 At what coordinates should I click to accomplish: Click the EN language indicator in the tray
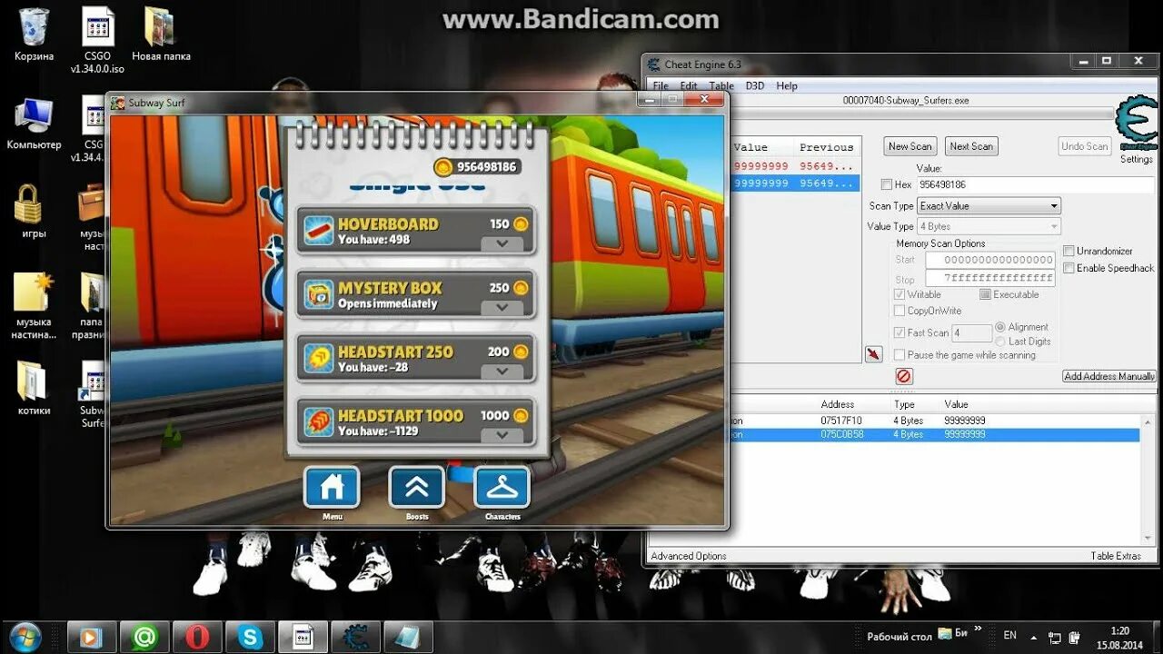(x=1009, y=636)
